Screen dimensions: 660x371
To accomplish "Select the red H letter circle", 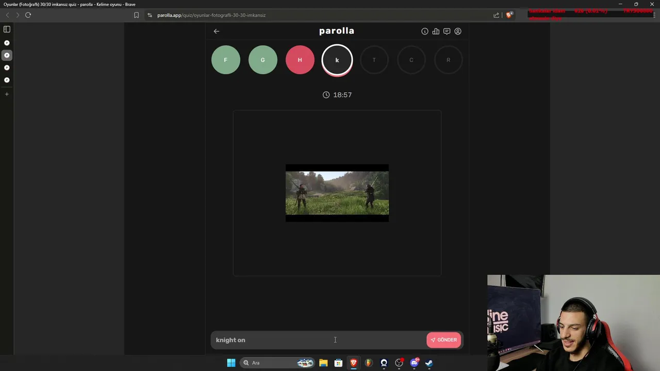I will point(300,60).
